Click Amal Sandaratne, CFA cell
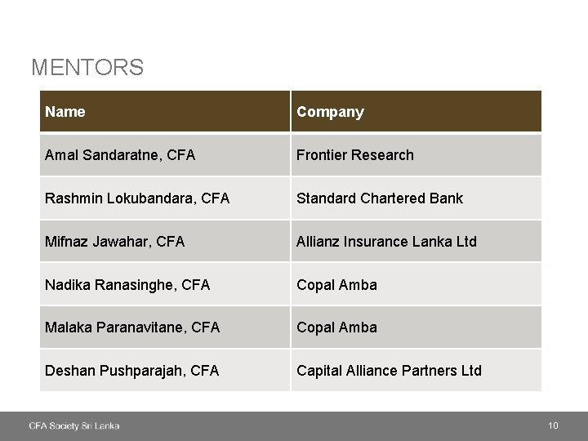Image resolution: width=588 pixels, height=441 pixels. 120,155
